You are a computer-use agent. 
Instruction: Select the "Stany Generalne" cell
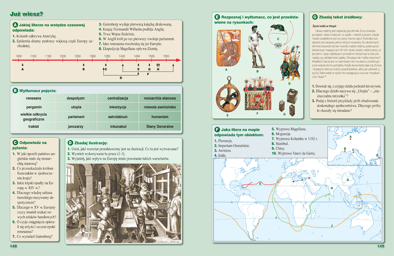pyautogui.click(x=160, y=126)
